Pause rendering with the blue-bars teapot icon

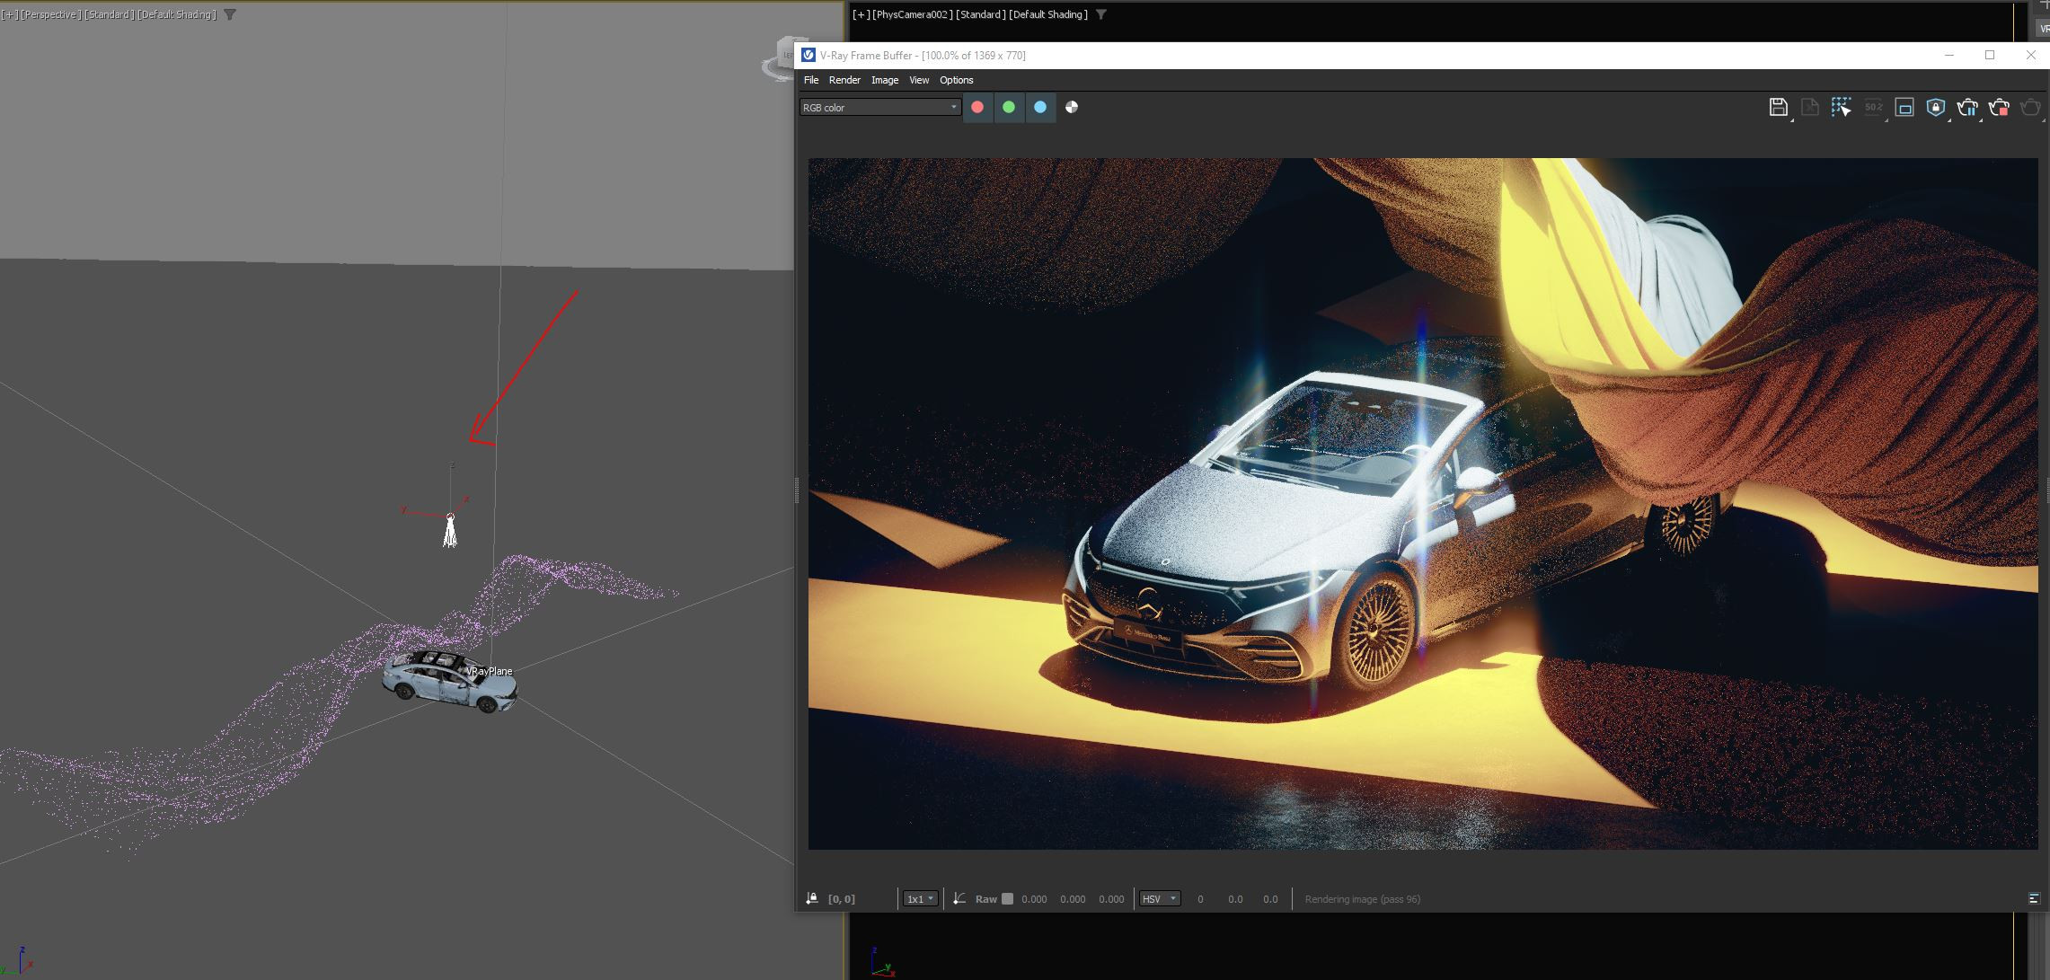1967,108
